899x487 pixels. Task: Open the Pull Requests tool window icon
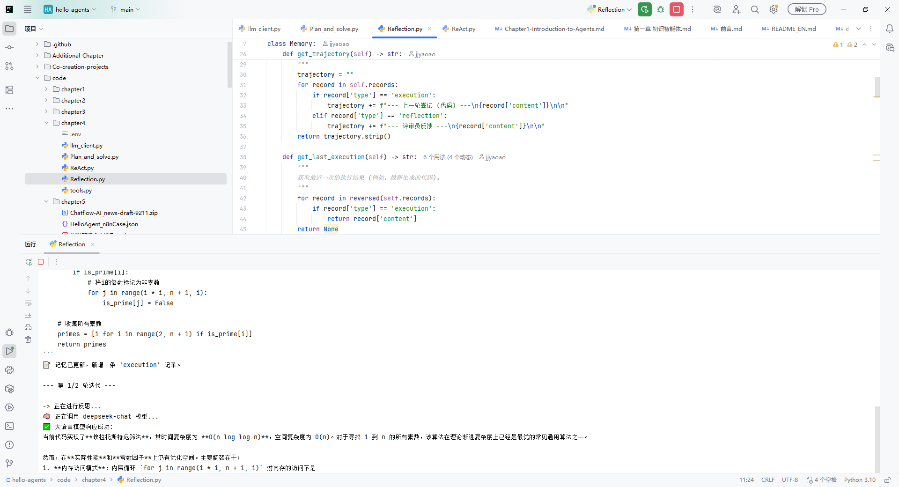pyautogui.click(x=9, y=66)
